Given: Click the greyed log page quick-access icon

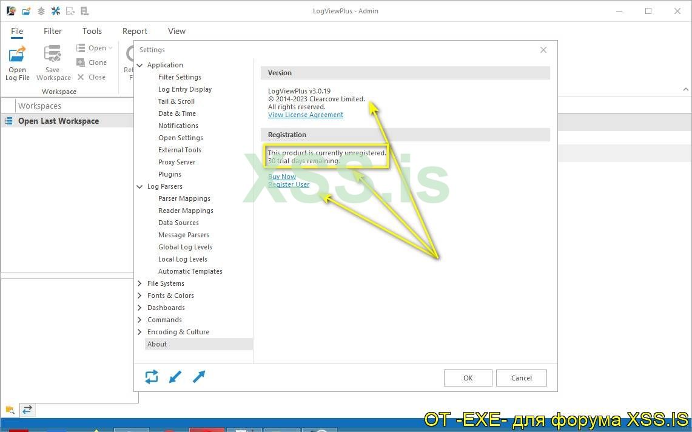Looking at the screenshot, I should coord(84,11).
